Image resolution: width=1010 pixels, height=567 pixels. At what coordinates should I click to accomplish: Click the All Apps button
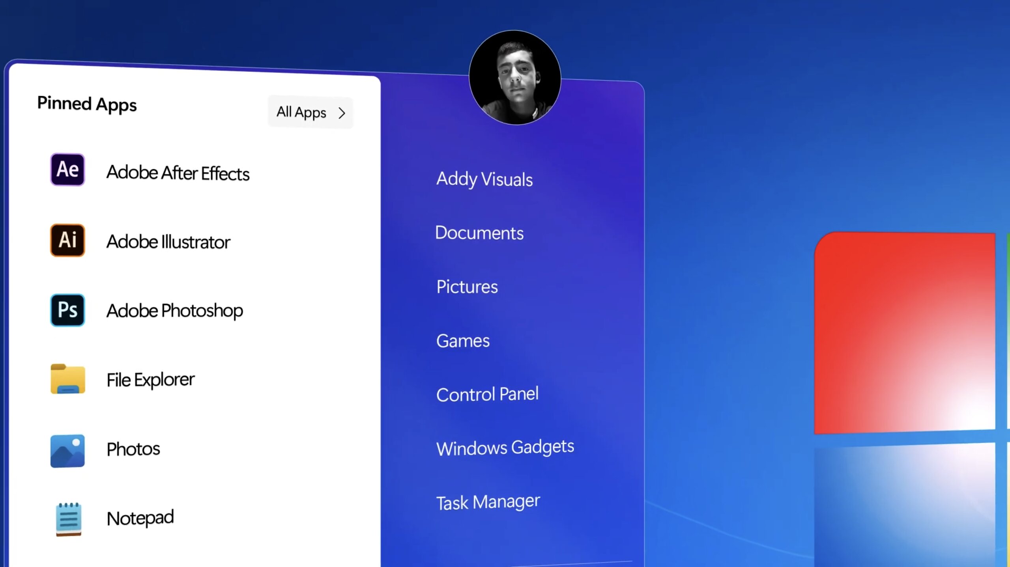(310, 112)
